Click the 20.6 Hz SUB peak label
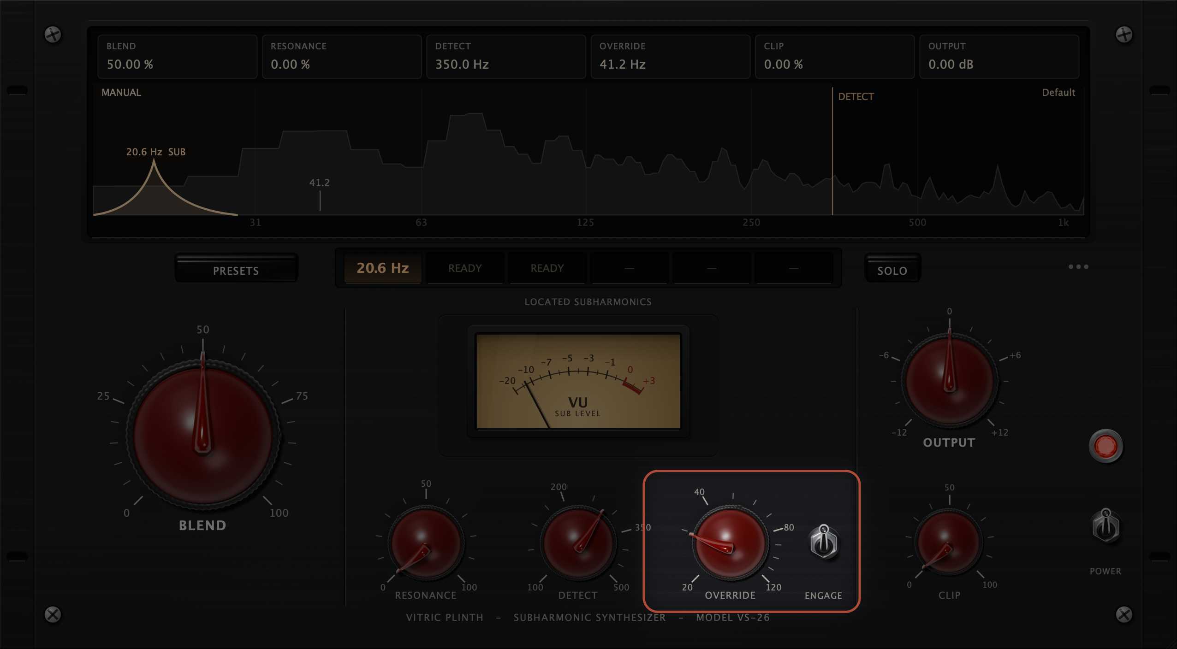Screen dimensions: 1177x649 click(156, 152)
